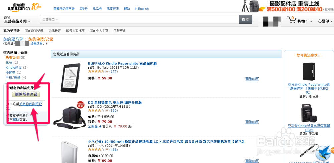Viewport: 334px width, 163px height.
Task: Filter by 所有分类 category
Action: coord(13,57)
